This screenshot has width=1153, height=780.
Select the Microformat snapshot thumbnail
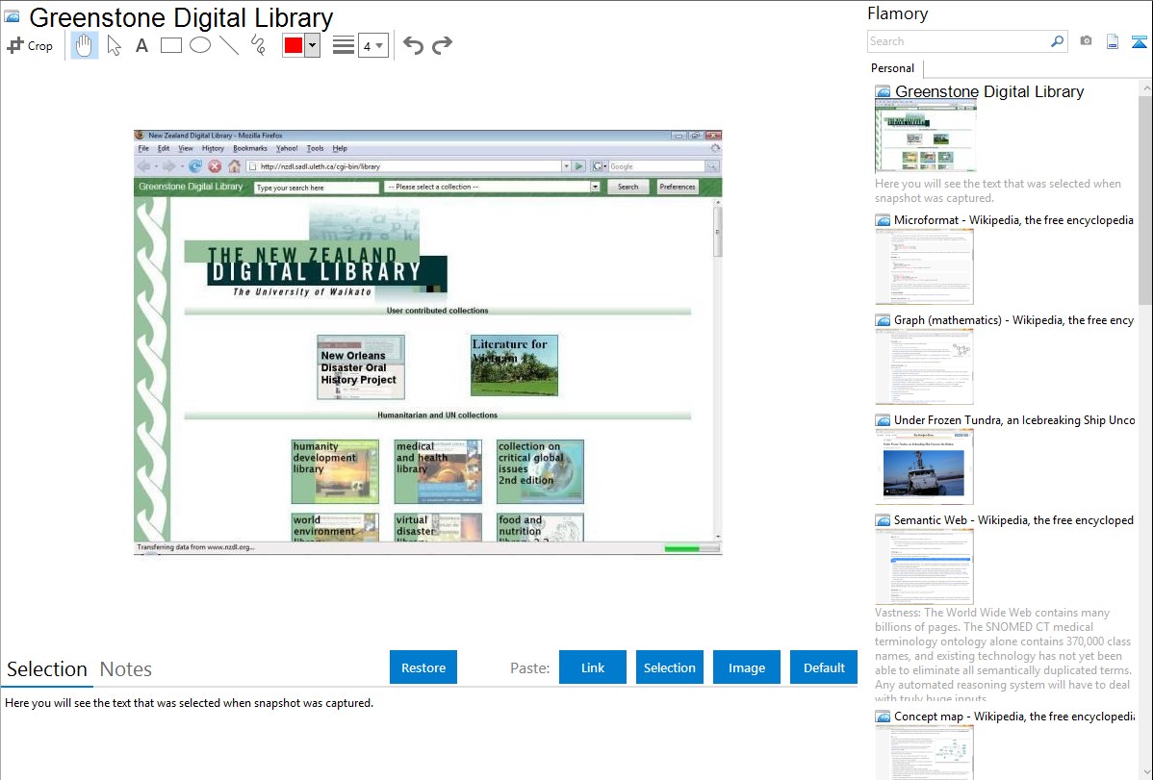pyautogui.click(x=924, y=266)
